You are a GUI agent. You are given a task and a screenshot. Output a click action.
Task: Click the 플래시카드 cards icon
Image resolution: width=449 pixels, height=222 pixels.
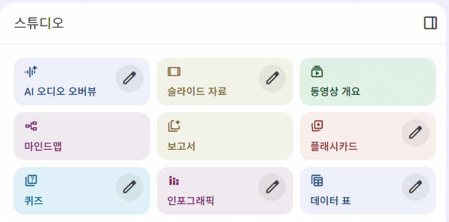pos(317,126)
